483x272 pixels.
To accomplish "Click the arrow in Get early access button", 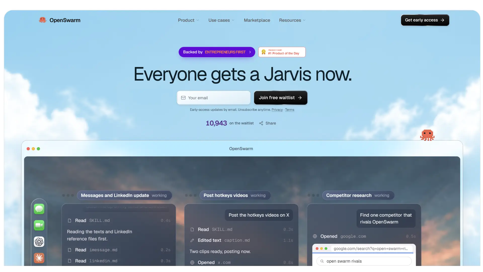I will coord(442,20).
